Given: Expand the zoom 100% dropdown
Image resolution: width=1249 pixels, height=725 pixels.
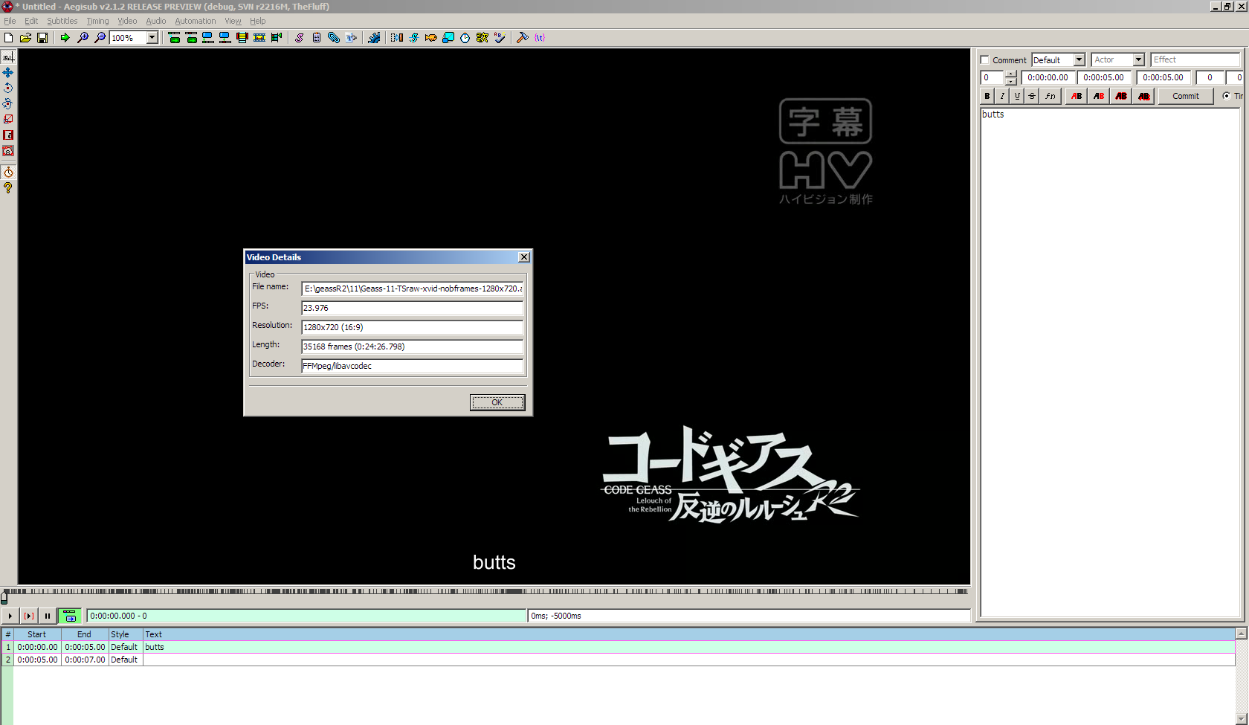Looking at the screenshot, I should tap(152, 38).
